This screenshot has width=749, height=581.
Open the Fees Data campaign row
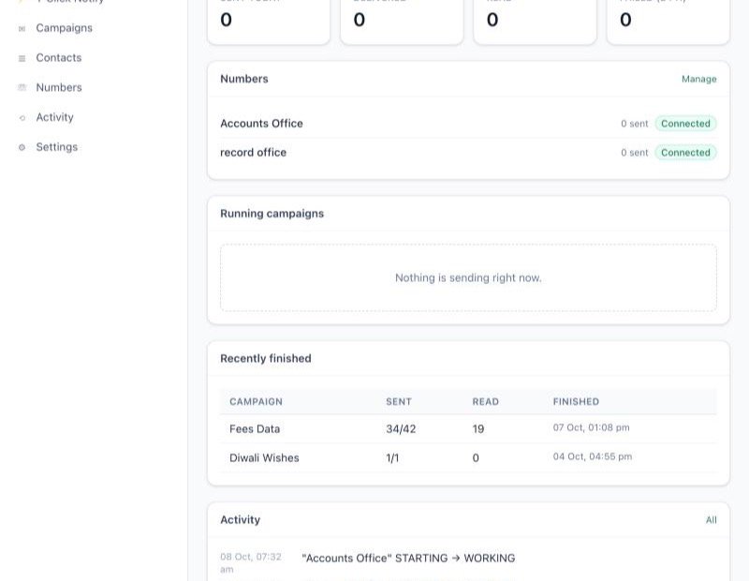point(468,429)
